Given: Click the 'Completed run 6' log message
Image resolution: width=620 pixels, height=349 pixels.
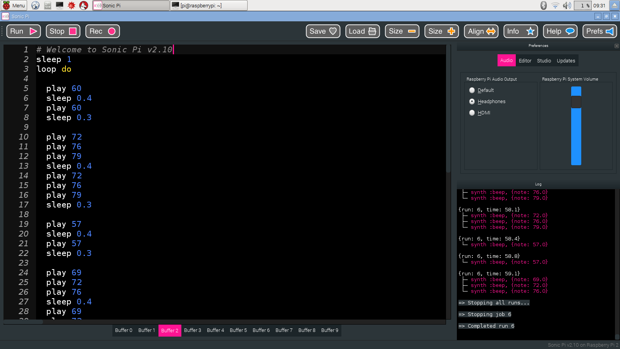Looking at the screenshot, I should click(x=487, y=326).
